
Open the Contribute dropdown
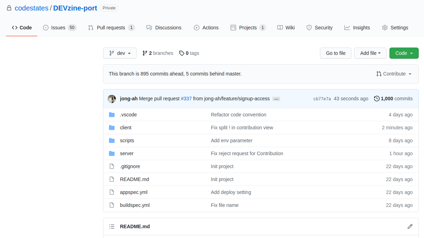[x=394, y=74]
